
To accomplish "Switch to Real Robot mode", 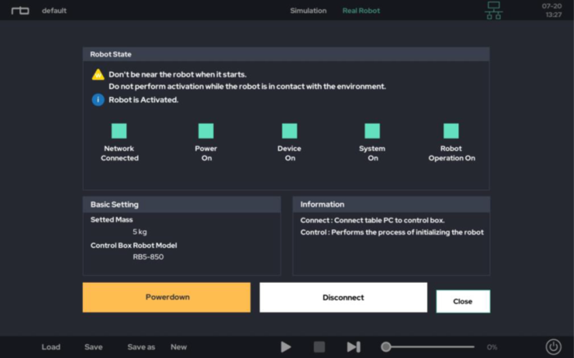I will [x=361, y=11].
